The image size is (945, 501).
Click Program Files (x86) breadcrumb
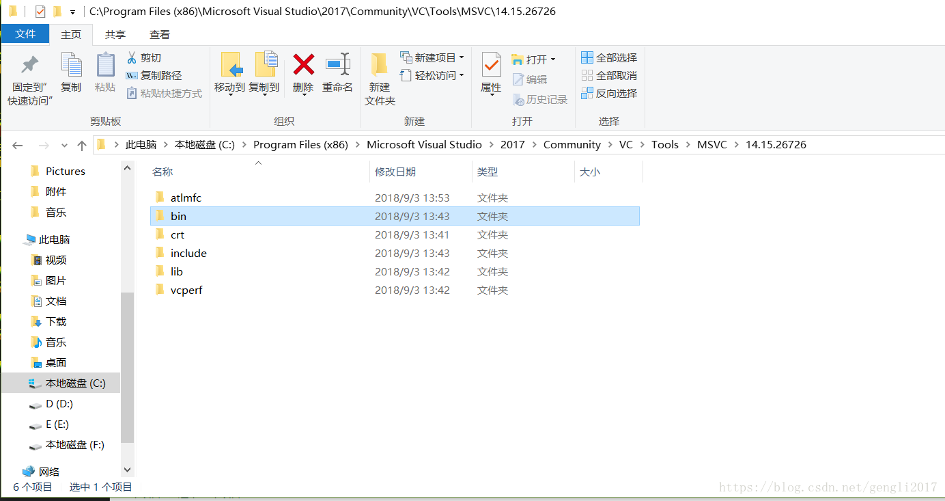pos(300,144)
